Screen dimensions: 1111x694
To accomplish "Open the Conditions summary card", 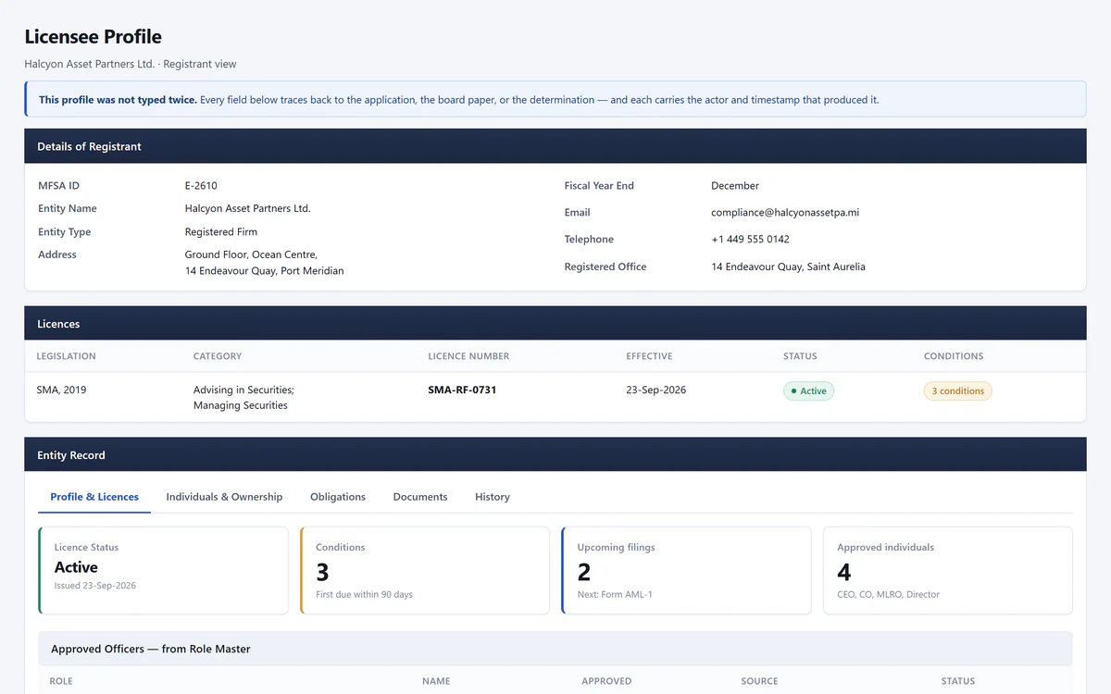I will pyautogui.click(x=424, y=570).
